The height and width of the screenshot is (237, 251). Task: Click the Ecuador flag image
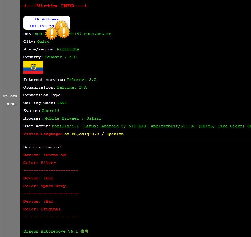tap(33, 68)
